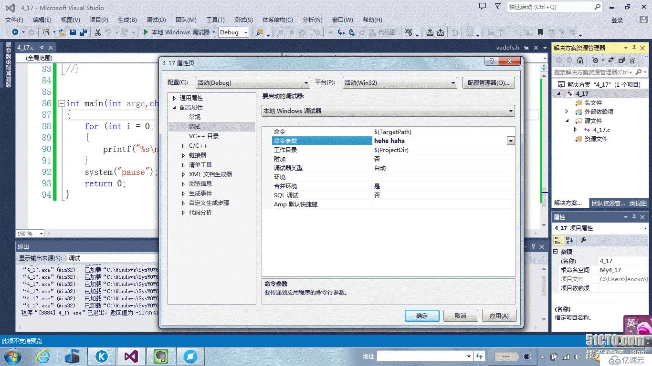Open Internet Explorer from taskbar
Image resolution: width=652 pixels, height=366 pixels.
click(x=43, y=356)
